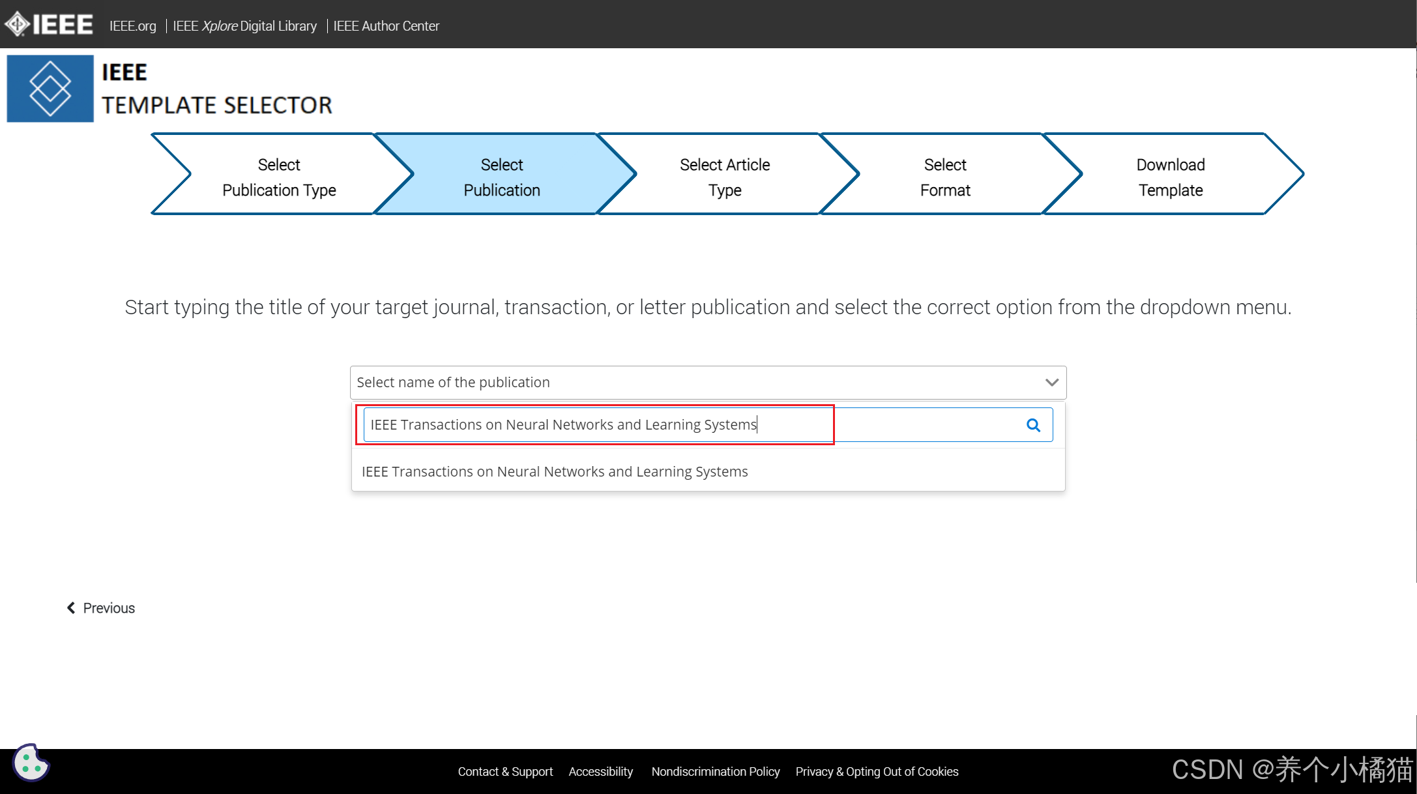This screenshot has width=1417, height=794.
Task: Go to Select Publication Type step
Action: tap(278, 177)
